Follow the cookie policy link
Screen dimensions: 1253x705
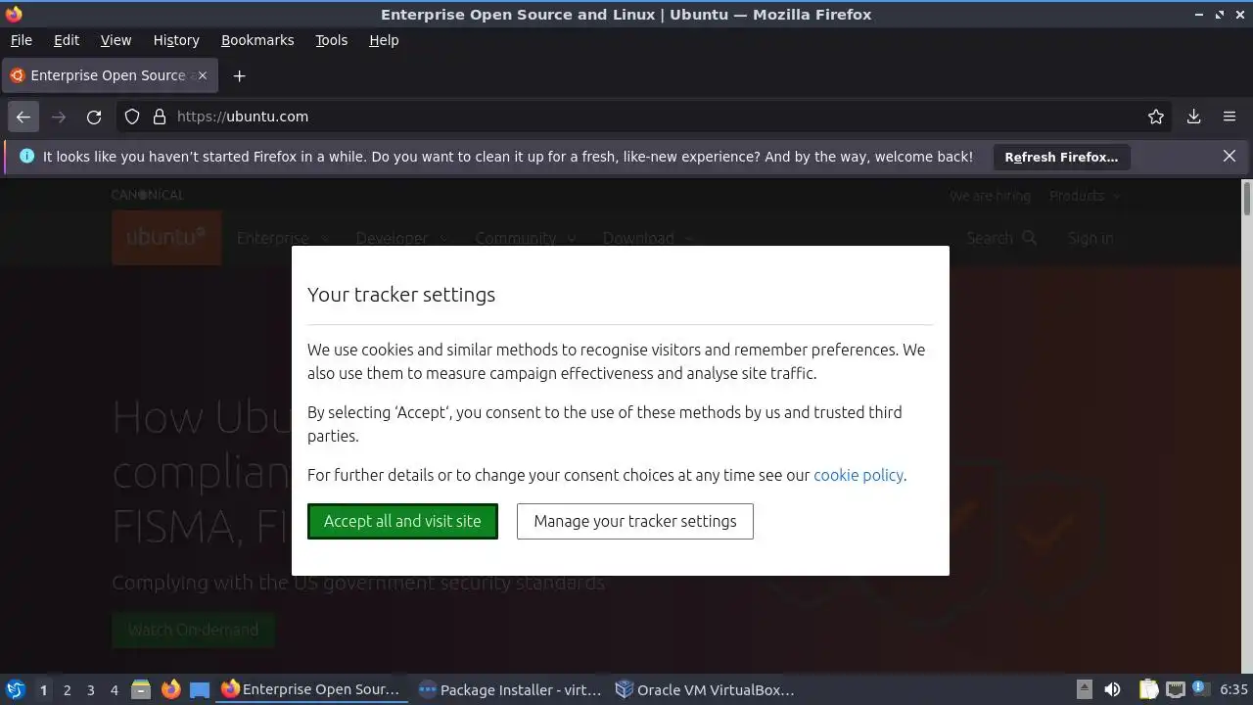pos(859,475)
